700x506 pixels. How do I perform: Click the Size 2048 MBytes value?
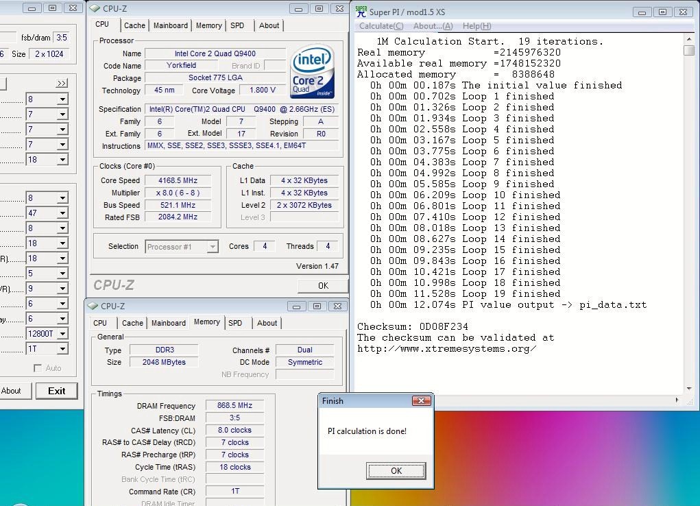[164, 362]
